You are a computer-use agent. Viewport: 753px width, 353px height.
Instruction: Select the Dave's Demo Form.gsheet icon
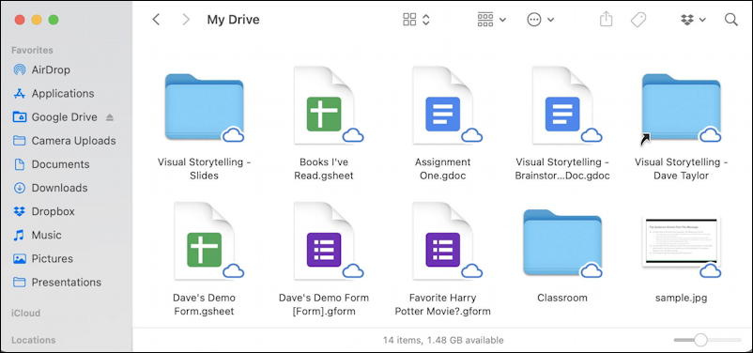204,241
